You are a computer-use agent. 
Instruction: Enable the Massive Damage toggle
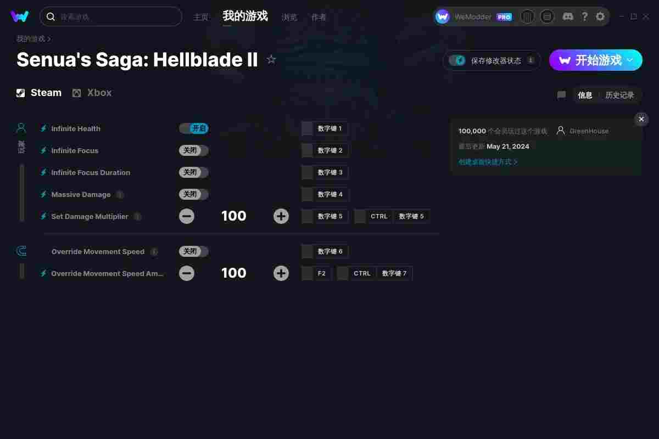click(193, 194)
